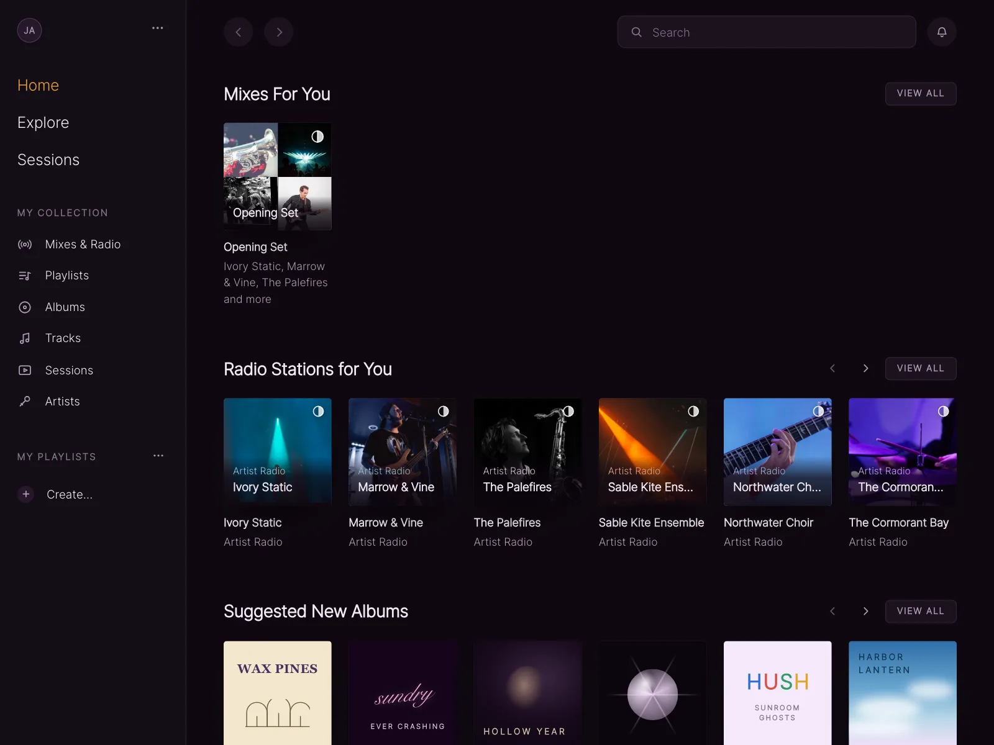Go forward with the right arrow button
Image resolution: width=994 pixels, height=745 pixels.
pos(279,32)
